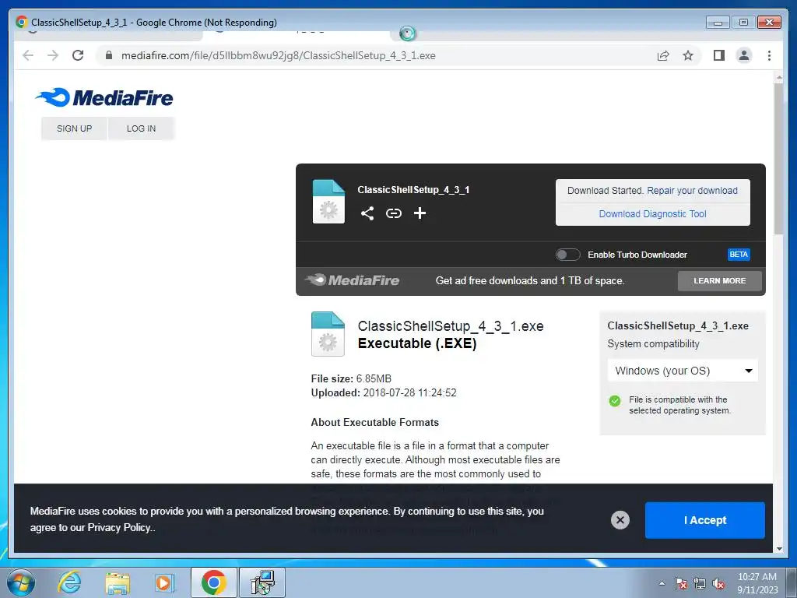Image resolution: width=797 pixels, height=598 pixels.
Task: Go back to the previous page
Action: [x=28, y=55]
